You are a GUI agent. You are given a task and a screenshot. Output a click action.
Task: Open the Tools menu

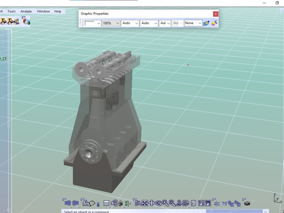pyautogui.click(x=11, y=11)
